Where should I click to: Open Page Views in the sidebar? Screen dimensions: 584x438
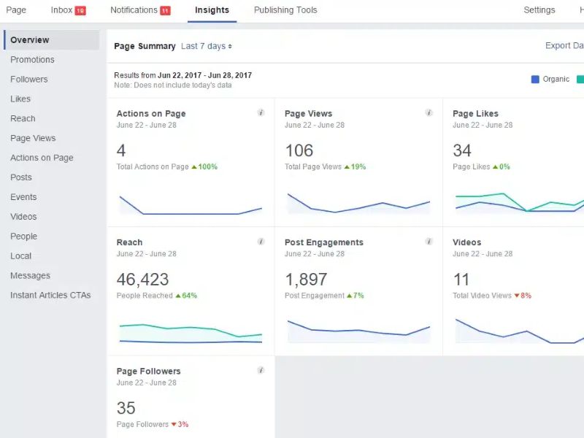point(33,138)
